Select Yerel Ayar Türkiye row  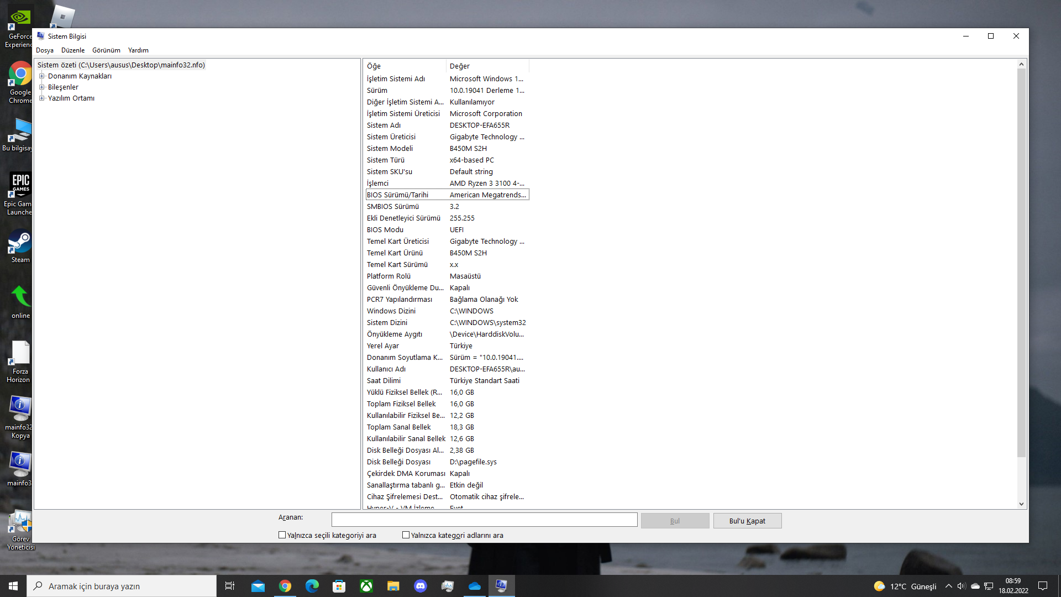click(447, 345)
